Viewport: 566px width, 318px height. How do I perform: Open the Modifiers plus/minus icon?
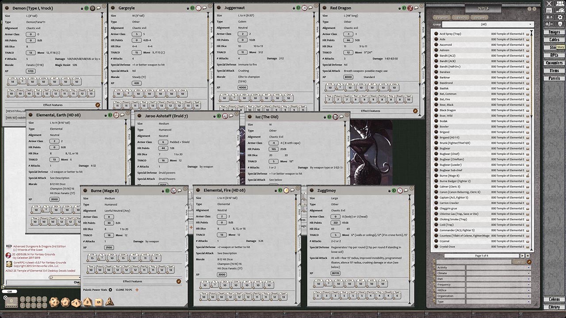point(549,24)
